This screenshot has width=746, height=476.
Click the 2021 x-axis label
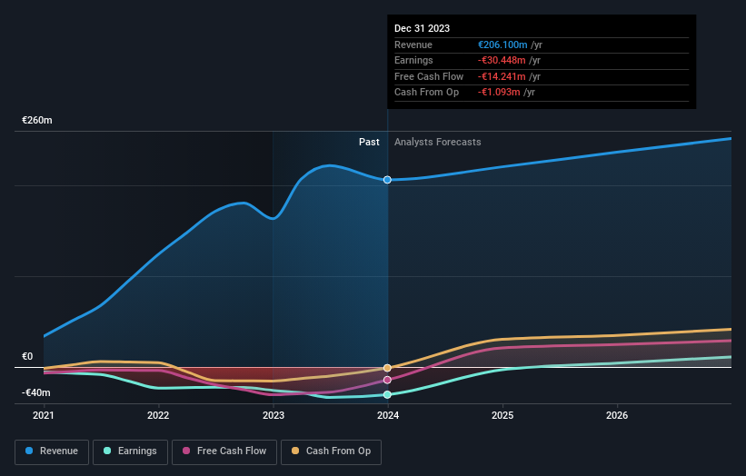[x=44, y=415]
